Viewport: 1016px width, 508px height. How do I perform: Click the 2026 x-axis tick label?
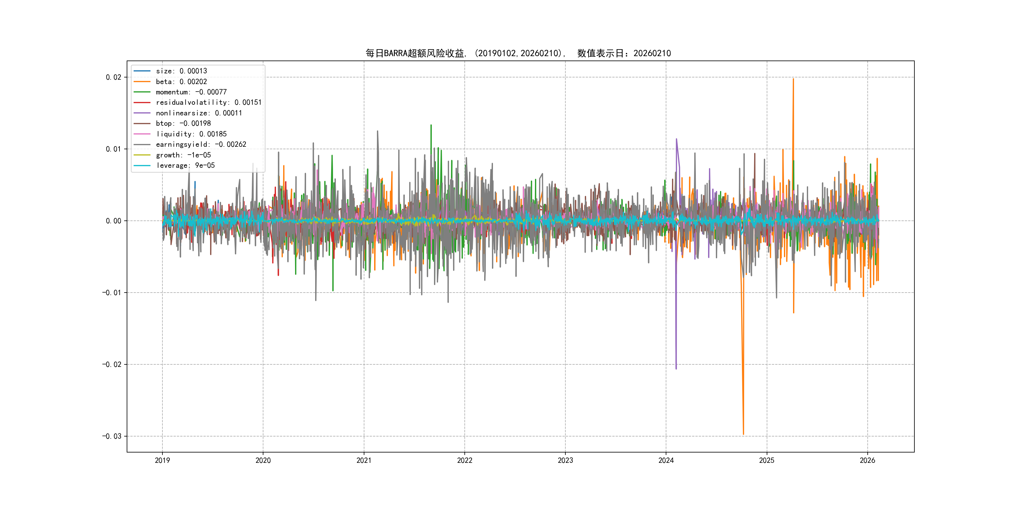click(867, 460)
